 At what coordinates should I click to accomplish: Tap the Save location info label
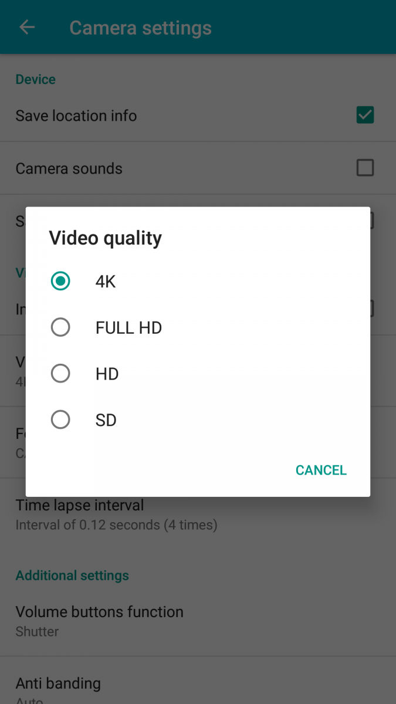tap(76, 116)
